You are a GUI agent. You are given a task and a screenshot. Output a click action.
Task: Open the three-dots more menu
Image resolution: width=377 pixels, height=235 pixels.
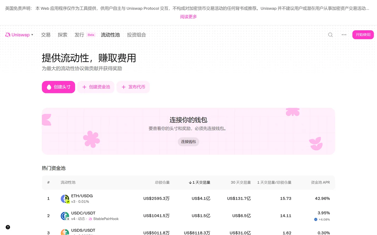point(344,35)
